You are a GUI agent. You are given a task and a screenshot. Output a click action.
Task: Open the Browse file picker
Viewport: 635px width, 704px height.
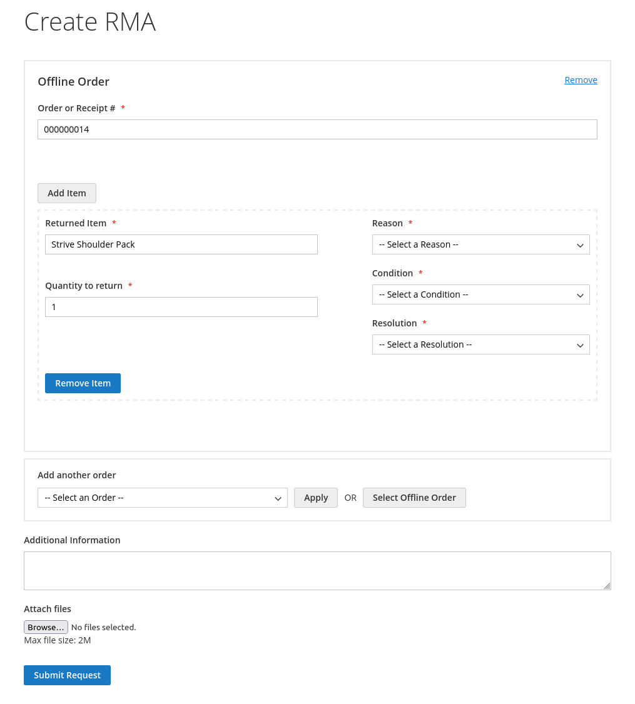point(46,626)
